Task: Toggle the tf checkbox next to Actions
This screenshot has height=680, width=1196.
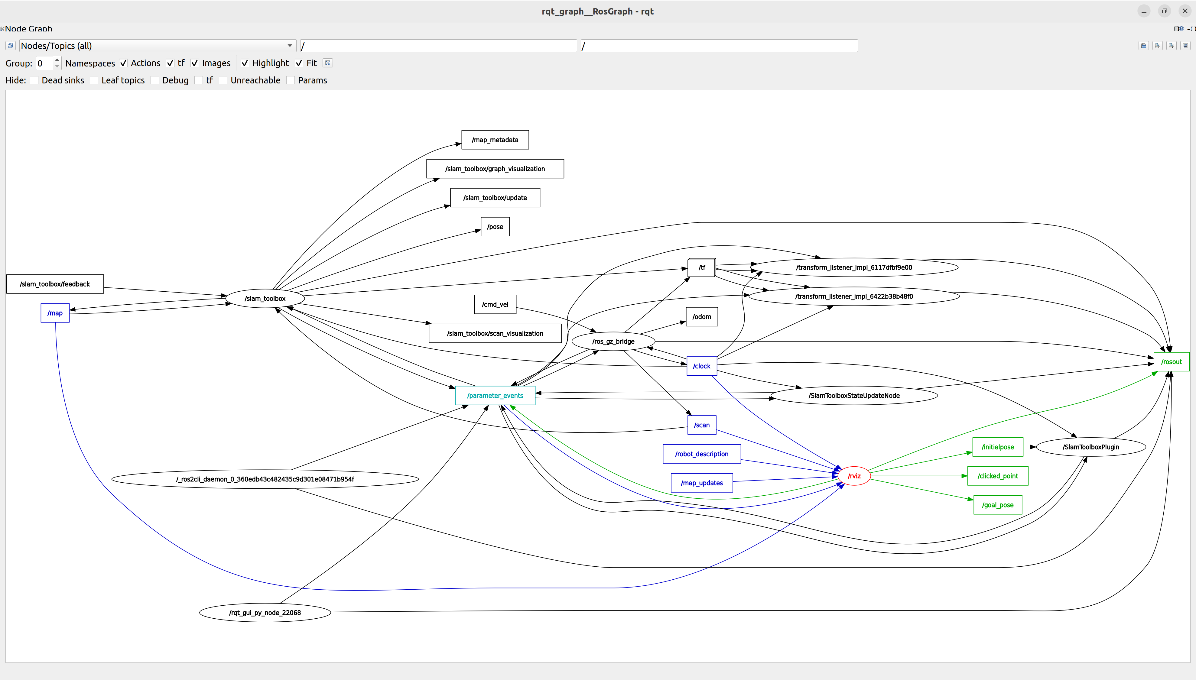Action: pos(170,63)
